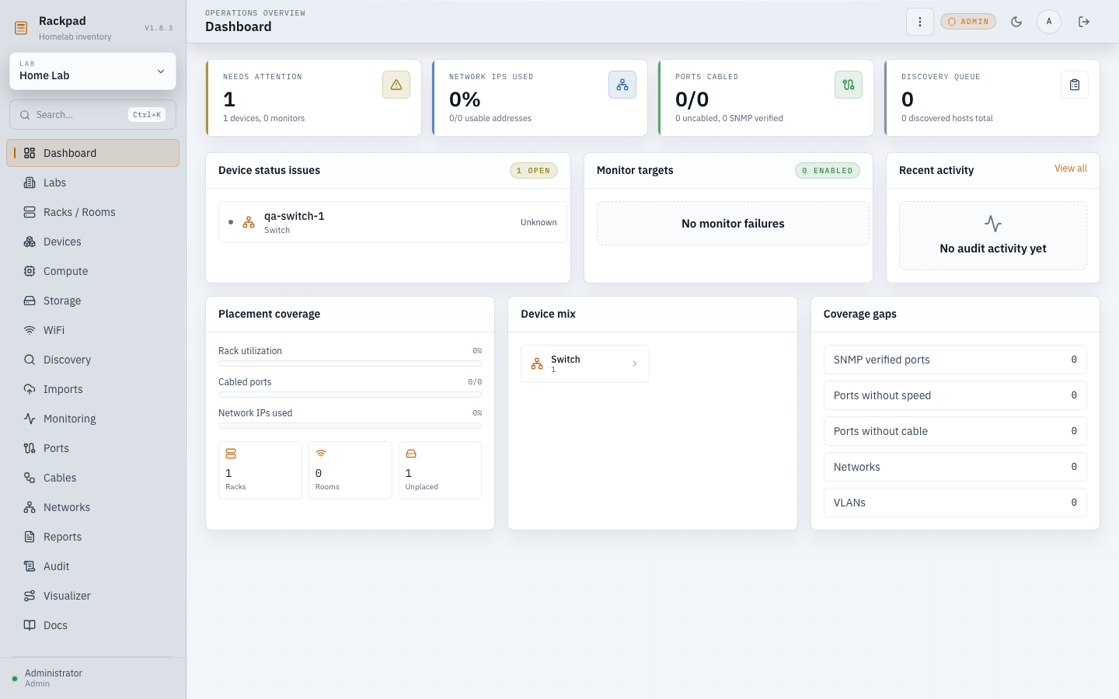
Task: Go to Labs in the sidebar
Action: (92, 183)
